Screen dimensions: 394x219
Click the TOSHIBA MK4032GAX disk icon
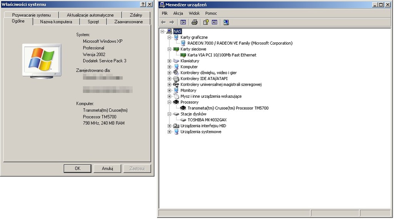[x=183, y=120]
